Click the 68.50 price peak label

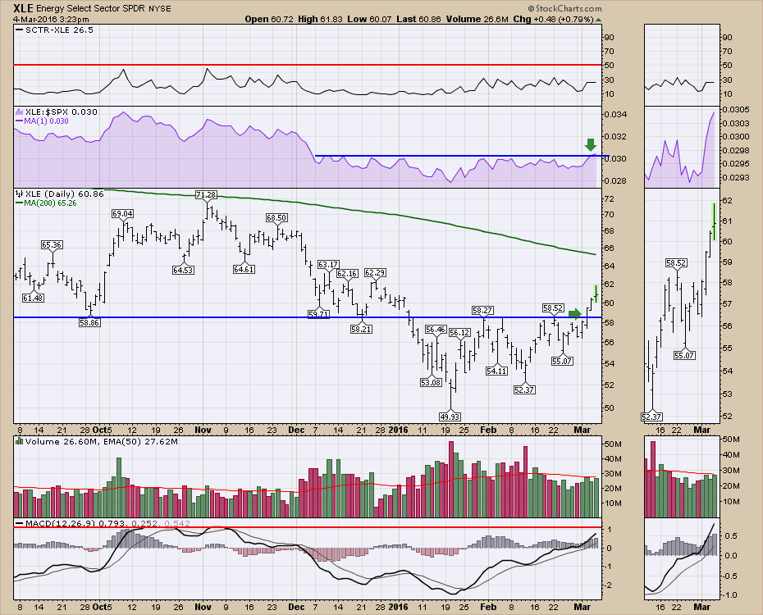coord(276,218)
